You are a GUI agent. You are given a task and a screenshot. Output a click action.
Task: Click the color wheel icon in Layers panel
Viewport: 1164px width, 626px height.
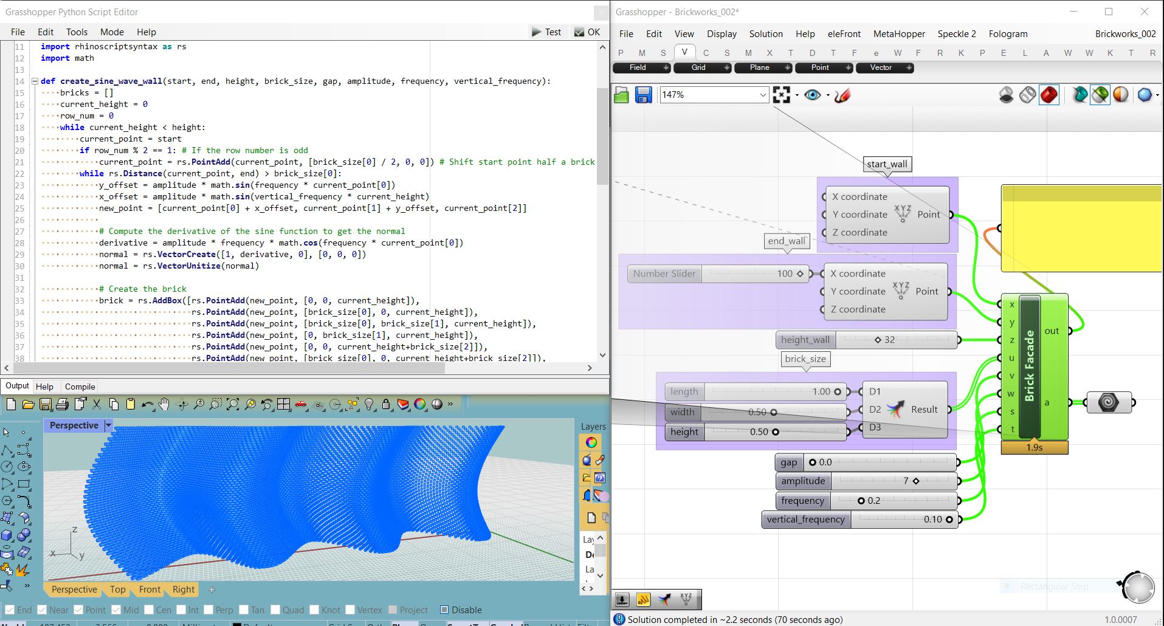click(591, 442)
